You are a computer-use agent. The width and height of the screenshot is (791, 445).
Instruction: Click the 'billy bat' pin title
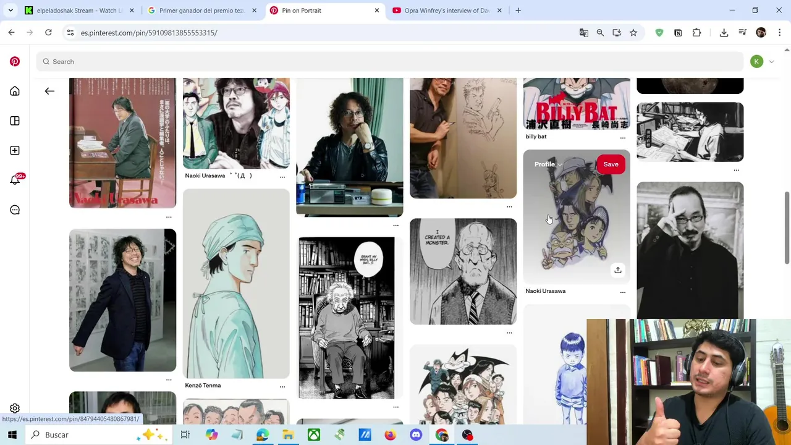pos(536,137)
